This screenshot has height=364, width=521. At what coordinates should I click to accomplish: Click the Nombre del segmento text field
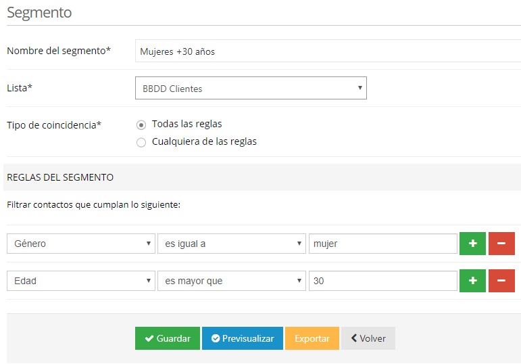point(328,51)
